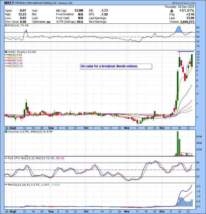Click the shaded overbought RSI peak

point(178,29)
